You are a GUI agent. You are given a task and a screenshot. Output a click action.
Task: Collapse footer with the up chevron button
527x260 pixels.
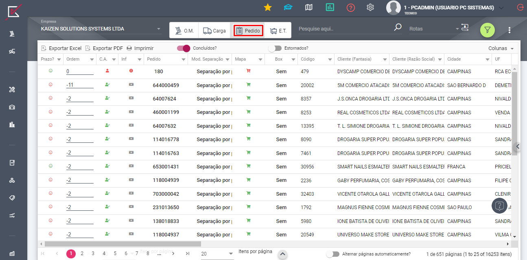(282, 255)
